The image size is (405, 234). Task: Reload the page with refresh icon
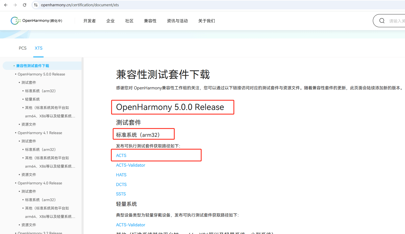[x=25, y=5]
